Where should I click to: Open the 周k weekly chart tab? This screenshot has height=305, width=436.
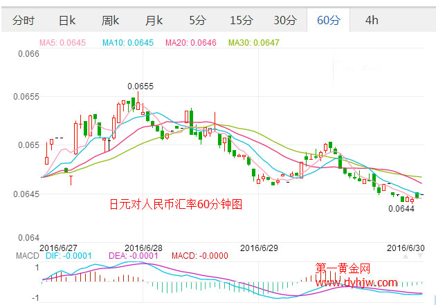(110, 20)
